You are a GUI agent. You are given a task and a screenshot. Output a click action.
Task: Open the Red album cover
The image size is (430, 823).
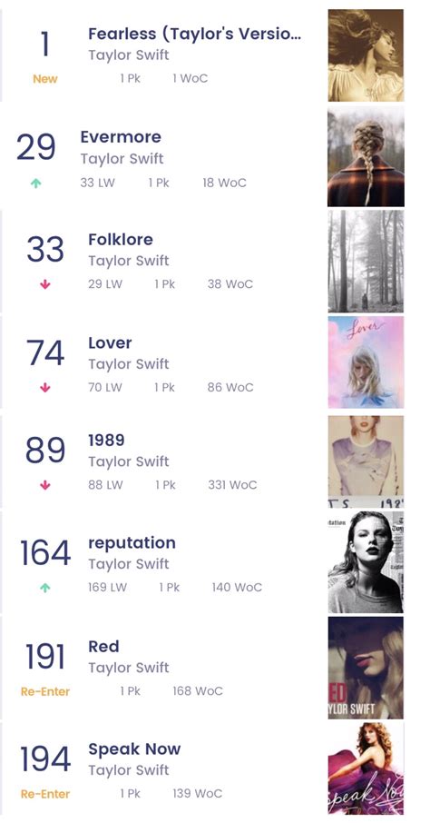(366, 668)
